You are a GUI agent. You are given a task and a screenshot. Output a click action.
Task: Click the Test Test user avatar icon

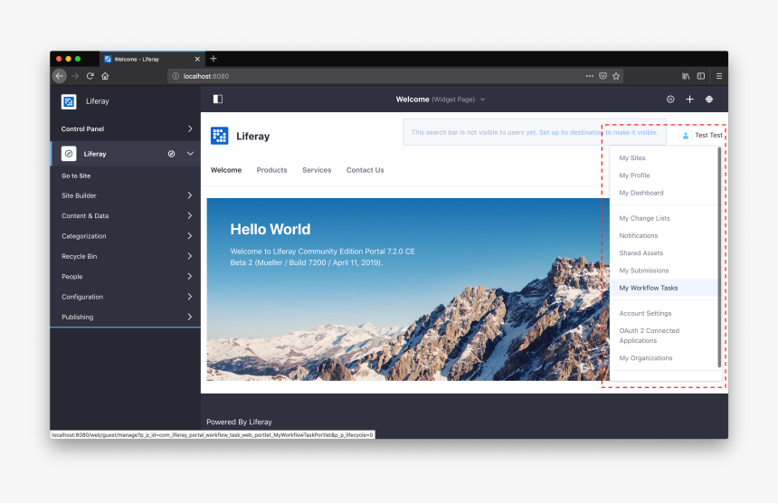(685, 135)
